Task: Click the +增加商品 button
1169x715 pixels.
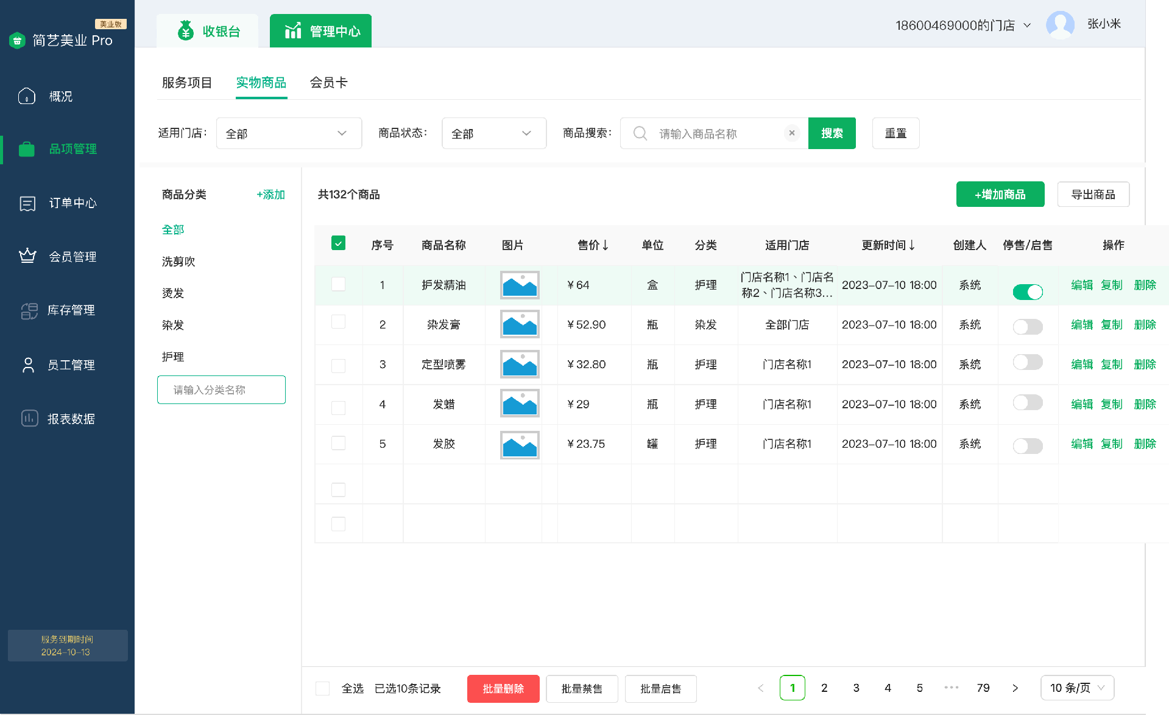Action: [1000, 195]
